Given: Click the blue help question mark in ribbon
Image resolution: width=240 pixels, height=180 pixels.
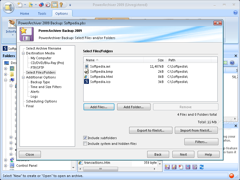Looking at the screenshot, I should 235,13.
